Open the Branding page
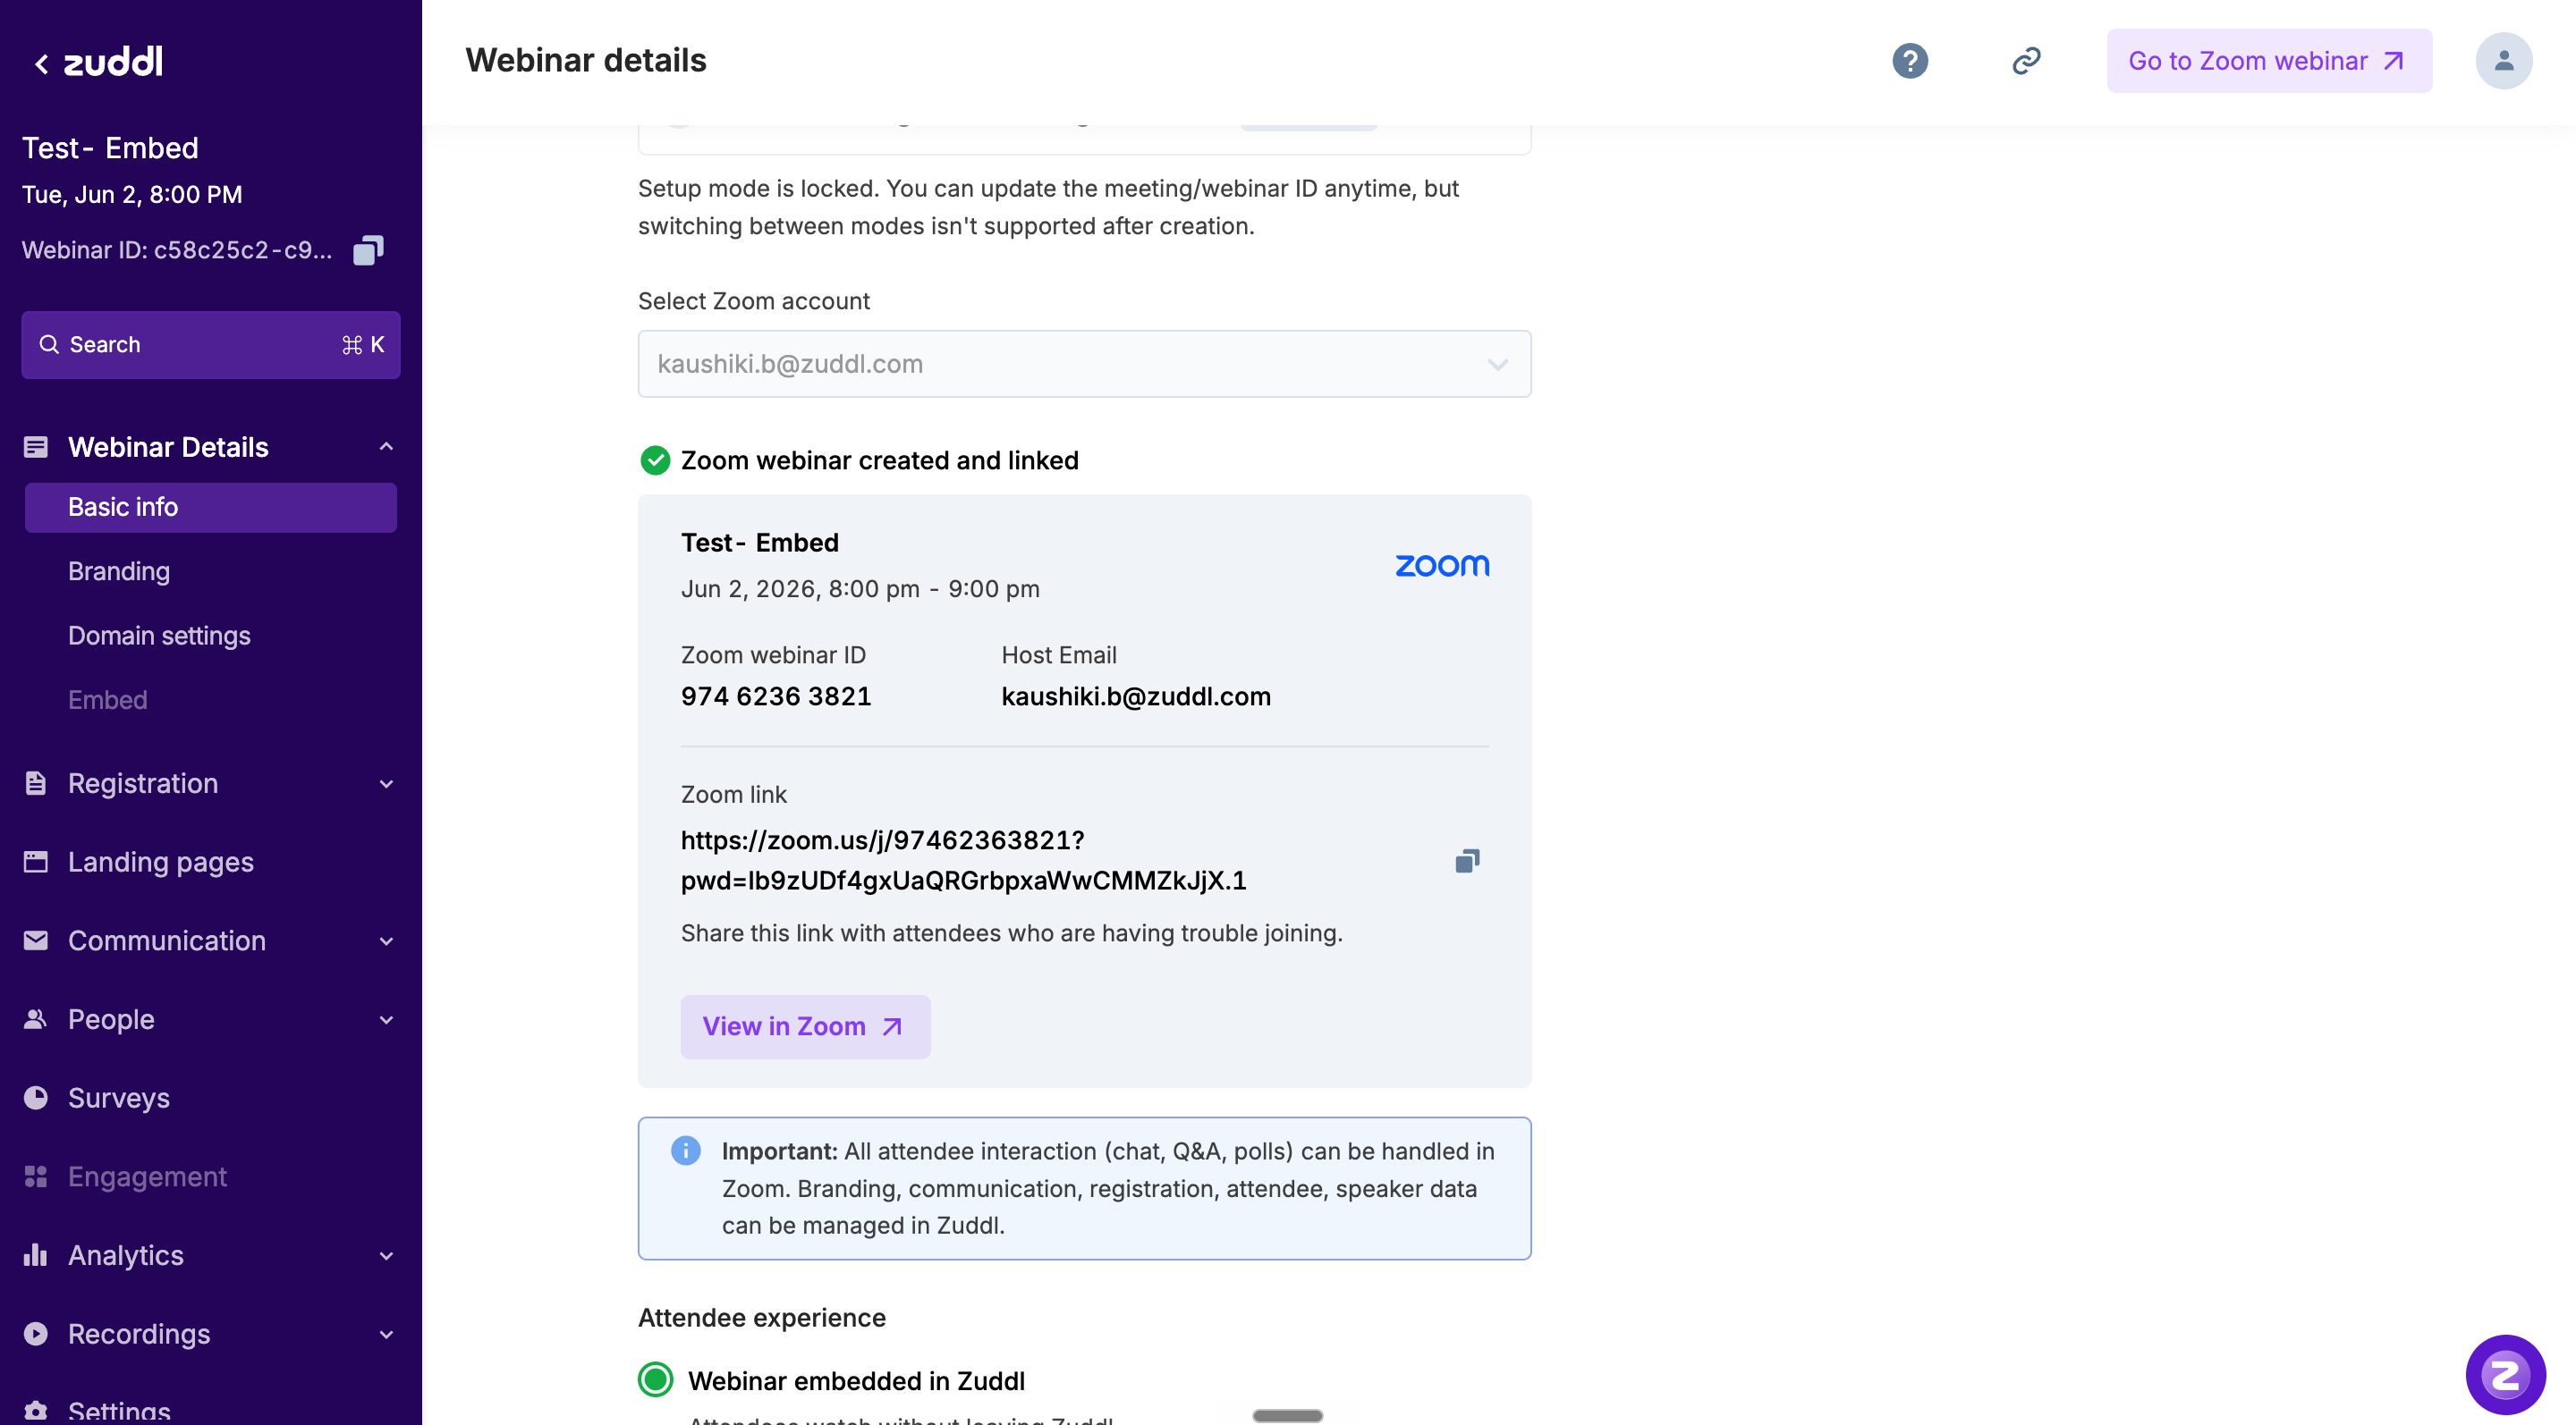 tap(119, 571)
